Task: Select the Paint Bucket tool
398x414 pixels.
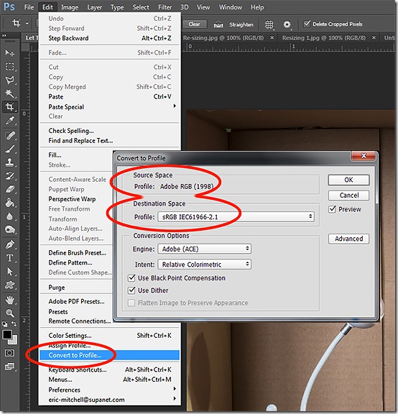Action: (10, 203)
